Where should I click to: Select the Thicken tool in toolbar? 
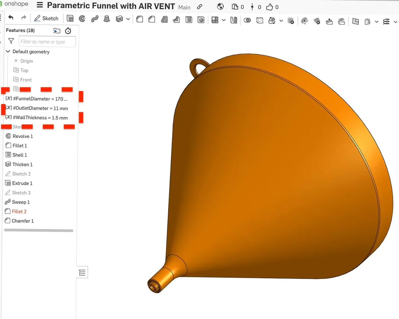pyautogui.click(x=119, y=19)
